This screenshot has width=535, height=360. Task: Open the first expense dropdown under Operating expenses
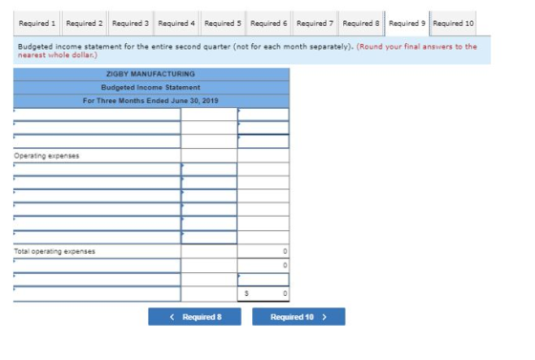[x=96, y=169]
